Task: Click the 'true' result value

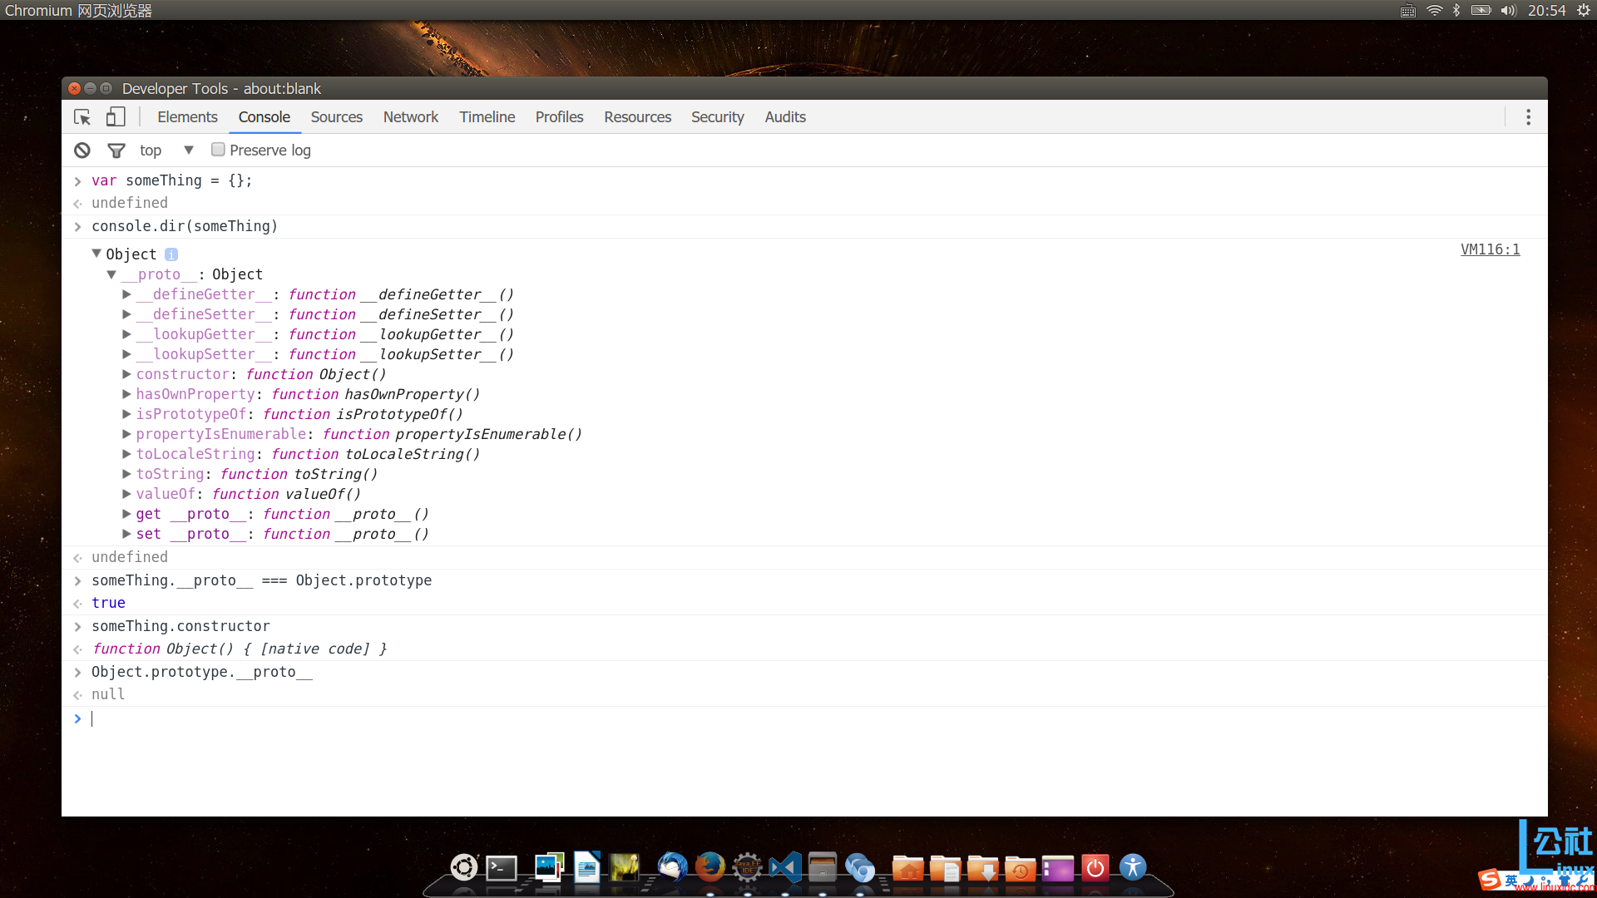Action: pos(108,603)
